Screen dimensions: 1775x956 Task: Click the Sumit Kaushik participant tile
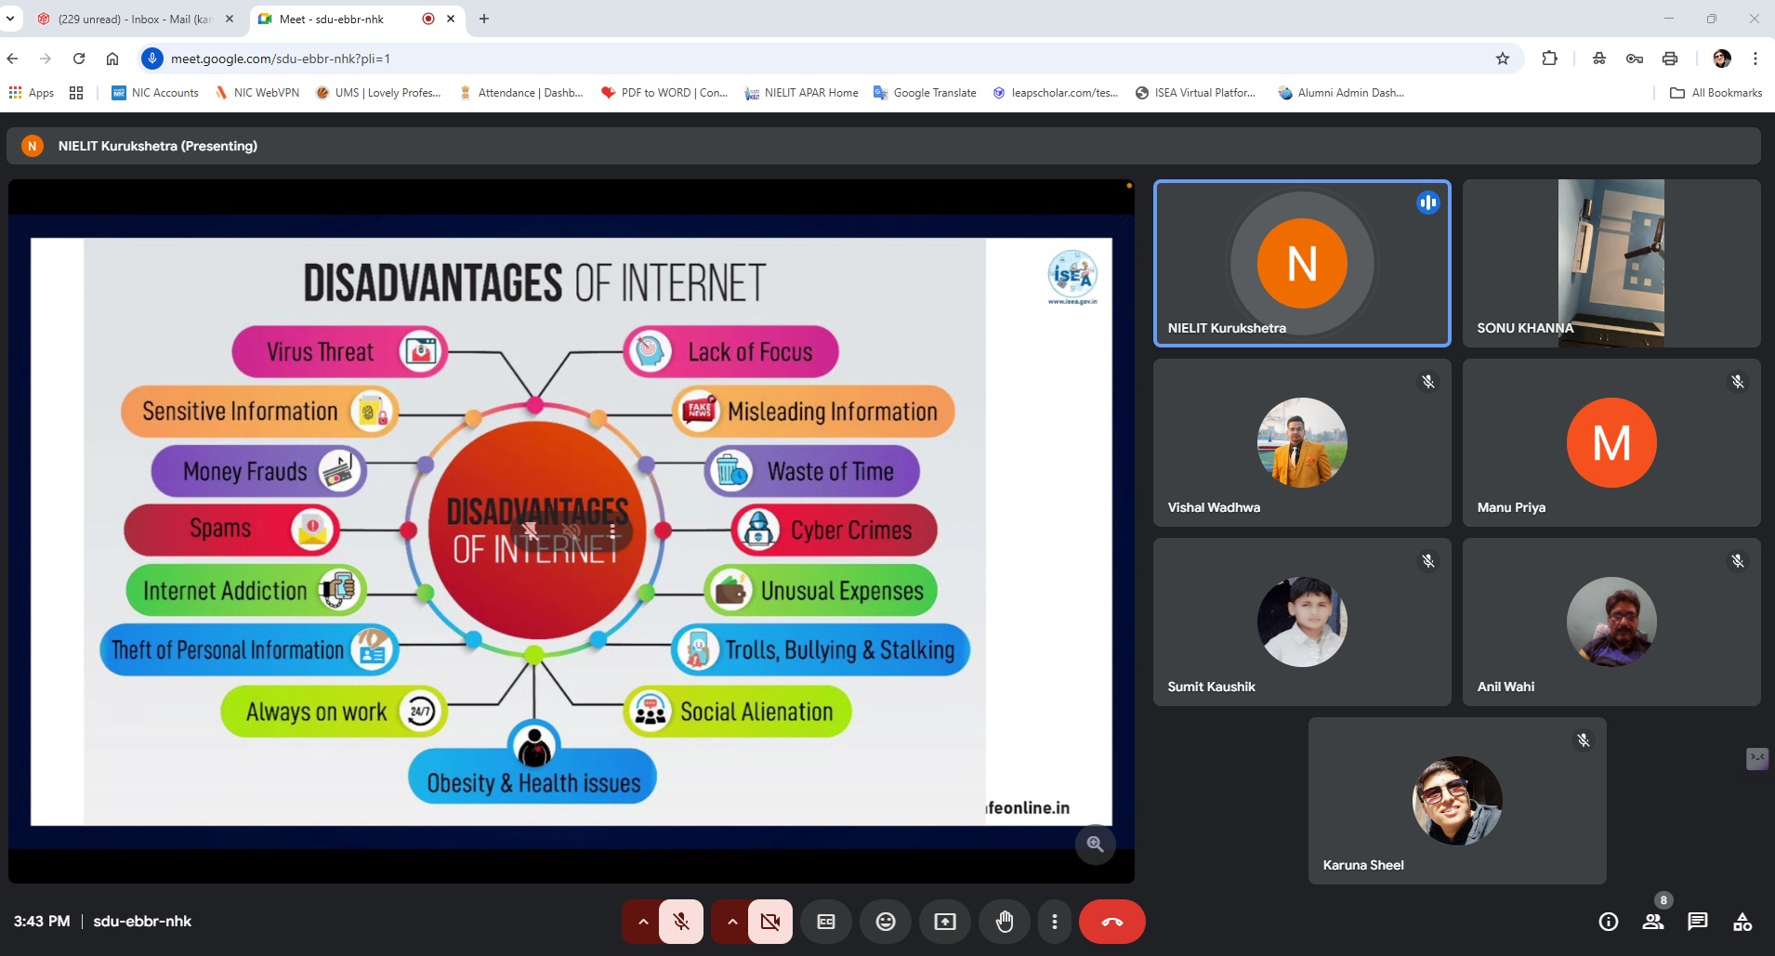(x=1301, y=622)
